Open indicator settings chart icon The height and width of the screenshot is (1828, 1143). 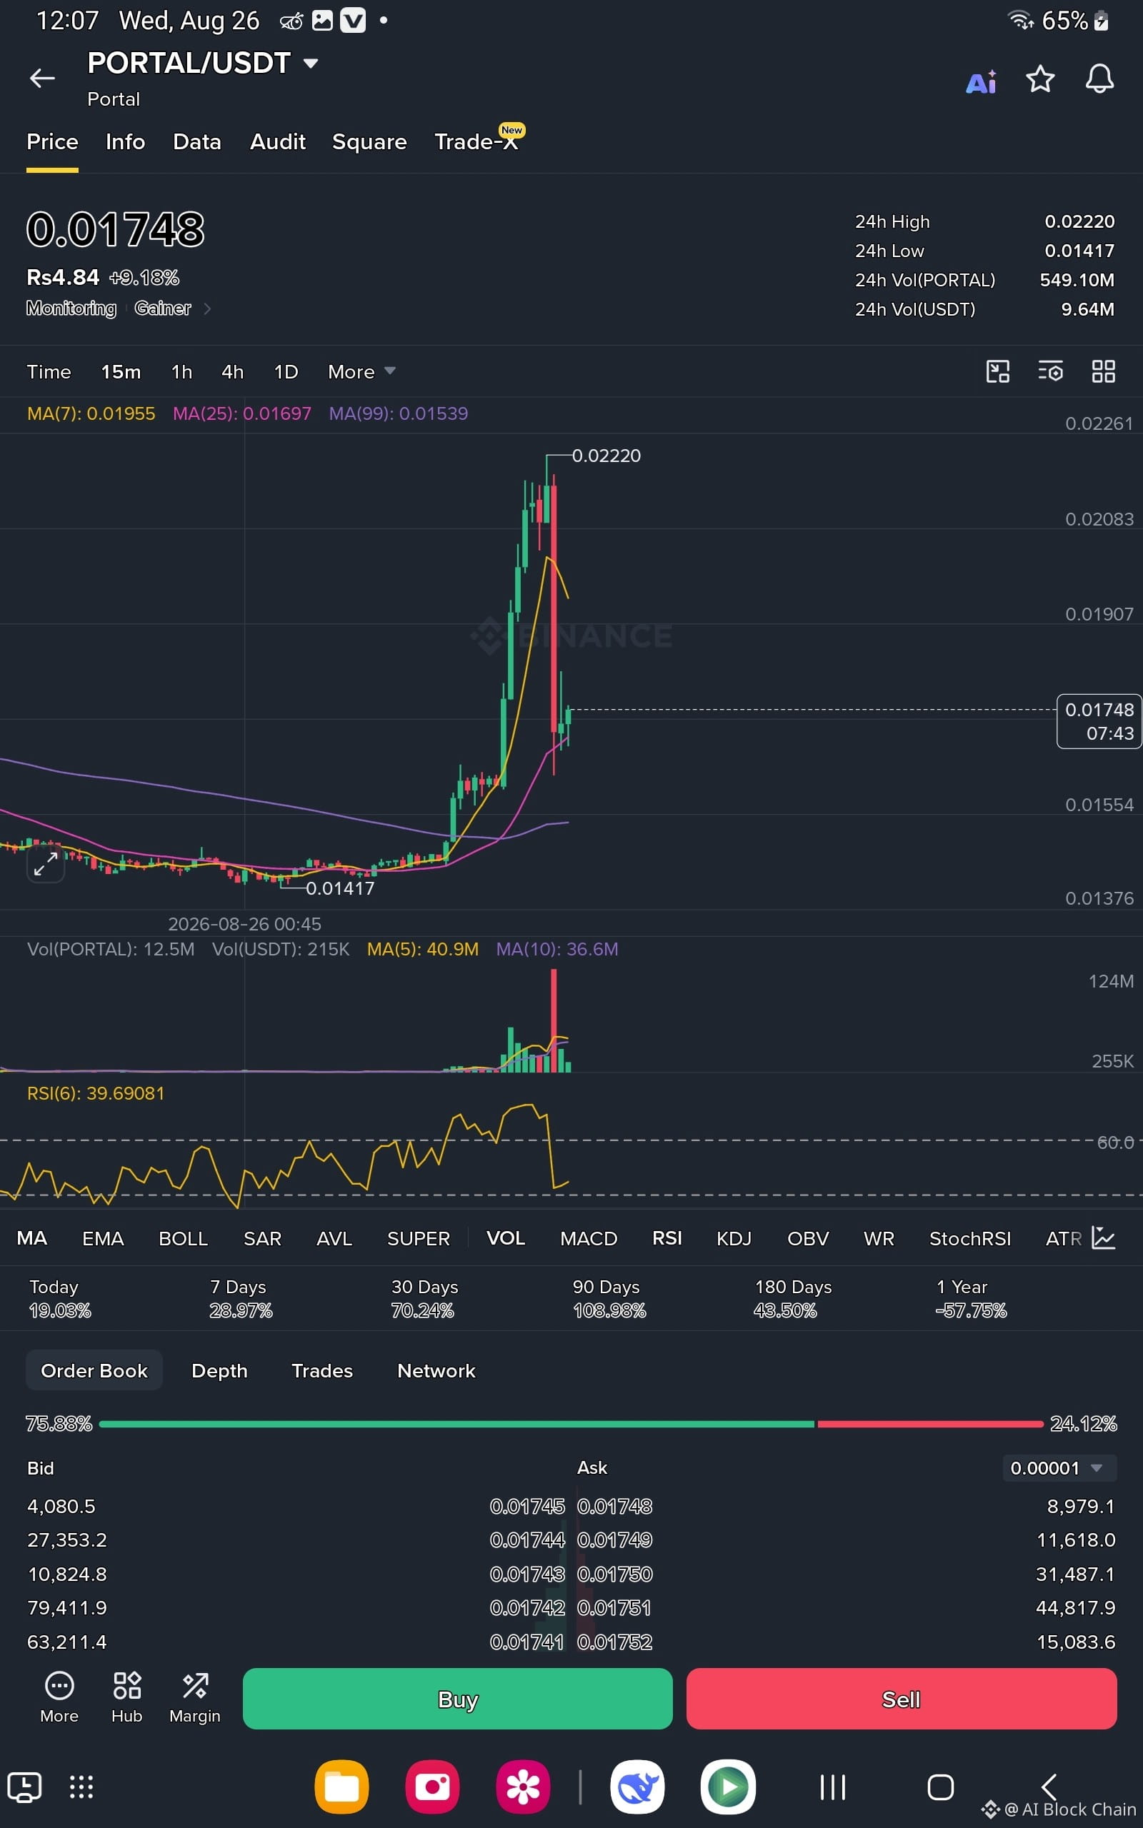click(x=1104, y=1237)
